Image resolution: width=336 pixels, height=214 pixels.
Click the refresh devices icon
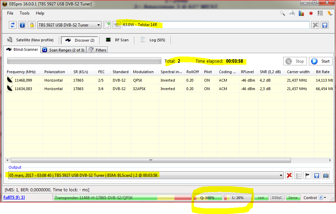(13, 25)
